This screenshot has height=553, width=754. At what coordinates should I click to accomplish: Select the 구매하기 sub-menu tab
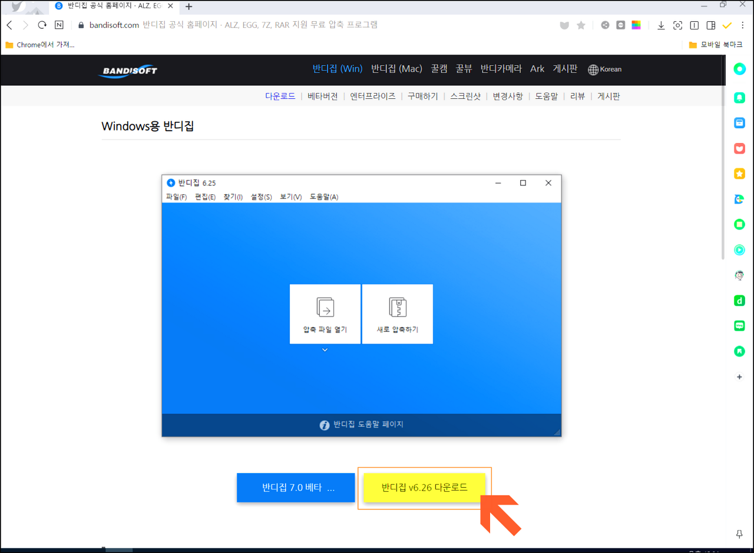tap(423, 96)
